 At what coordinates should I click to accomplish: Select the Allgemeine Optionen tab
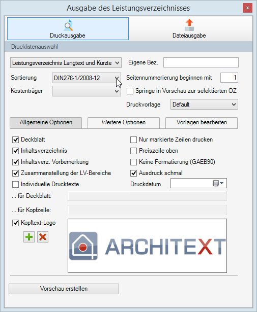(x=46, y=122)
